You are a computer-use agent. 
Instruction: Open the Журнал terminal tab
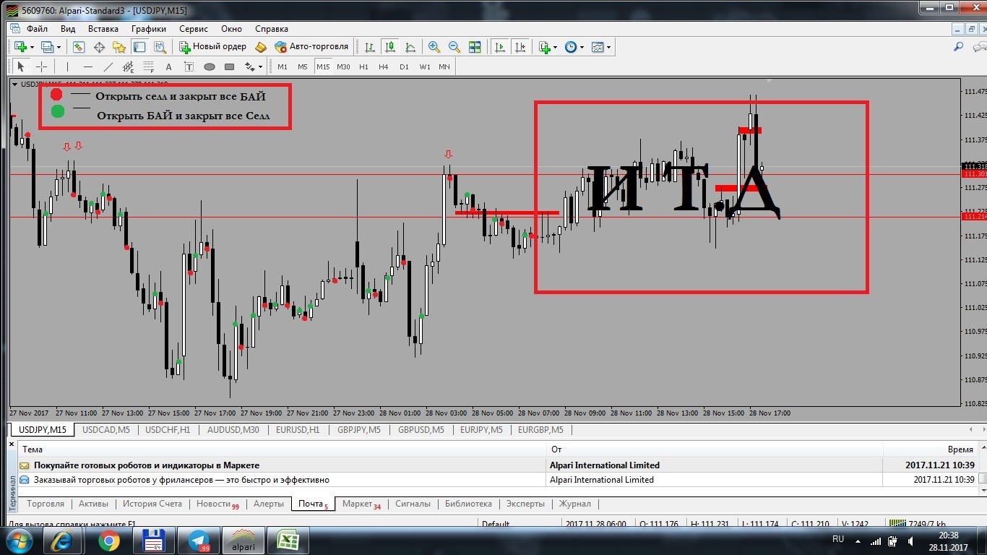pos(574,504)
